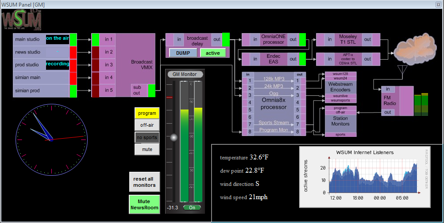Click the OmniaONE processor block

pos(273,39)
